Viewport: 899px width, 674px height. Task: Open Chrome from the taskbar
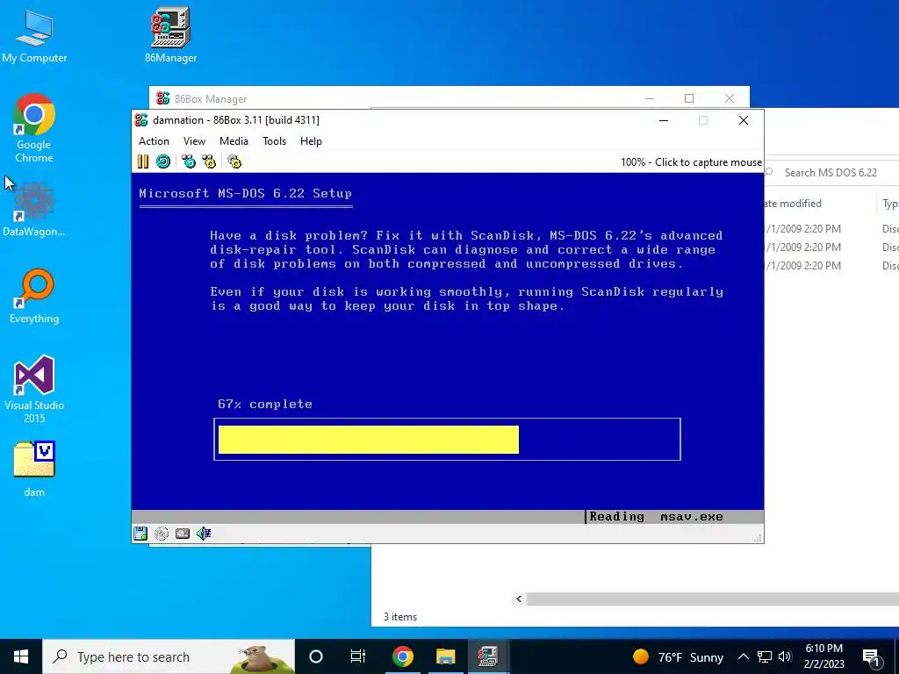click(402, 656)
